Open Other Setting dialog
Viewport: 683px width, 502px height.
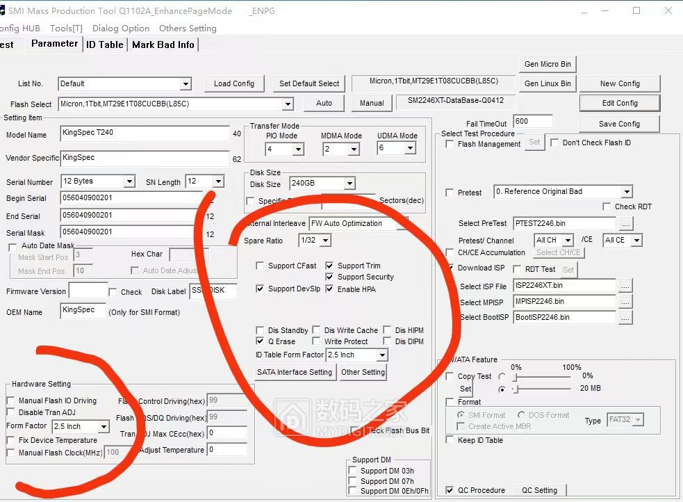point(363,372)
